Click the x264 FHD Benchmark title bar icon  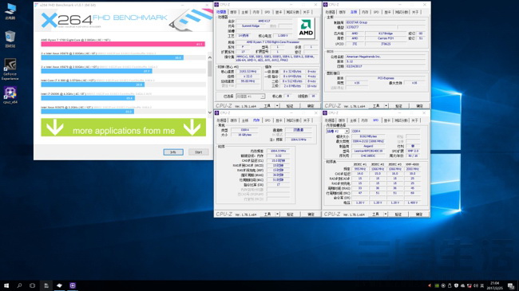tap(37, 5)
